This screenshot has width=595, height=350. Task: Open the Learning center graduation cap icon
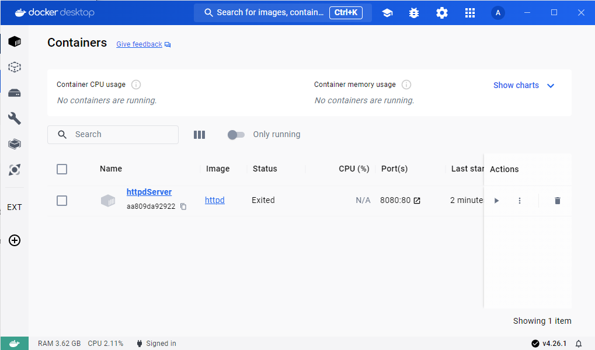tap(387, 13)
